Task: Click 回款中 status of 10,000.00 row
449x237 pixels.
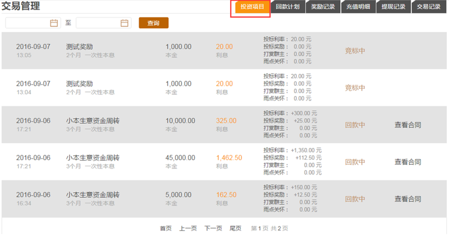Action: pos(355,125)
